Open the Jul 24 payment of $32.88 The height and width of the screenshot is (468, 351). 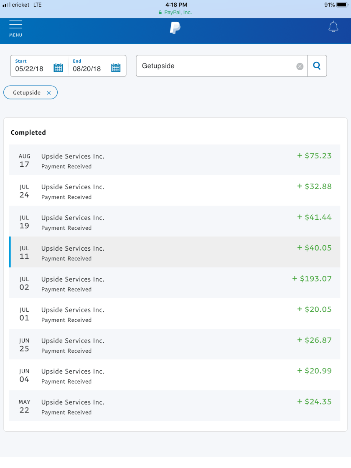pos(174,191)
